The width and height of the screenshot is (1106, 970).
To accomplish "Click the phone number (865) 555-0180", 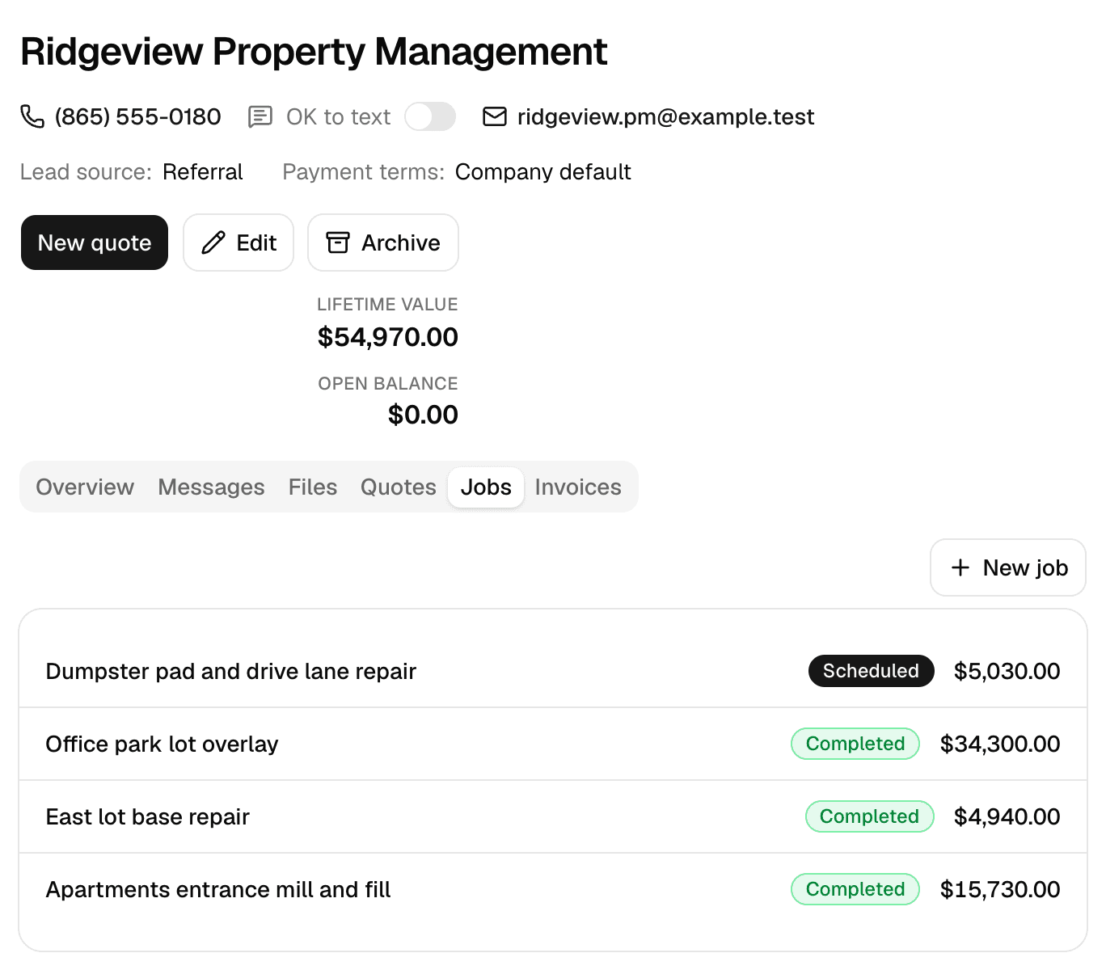I will click(138, 116).
